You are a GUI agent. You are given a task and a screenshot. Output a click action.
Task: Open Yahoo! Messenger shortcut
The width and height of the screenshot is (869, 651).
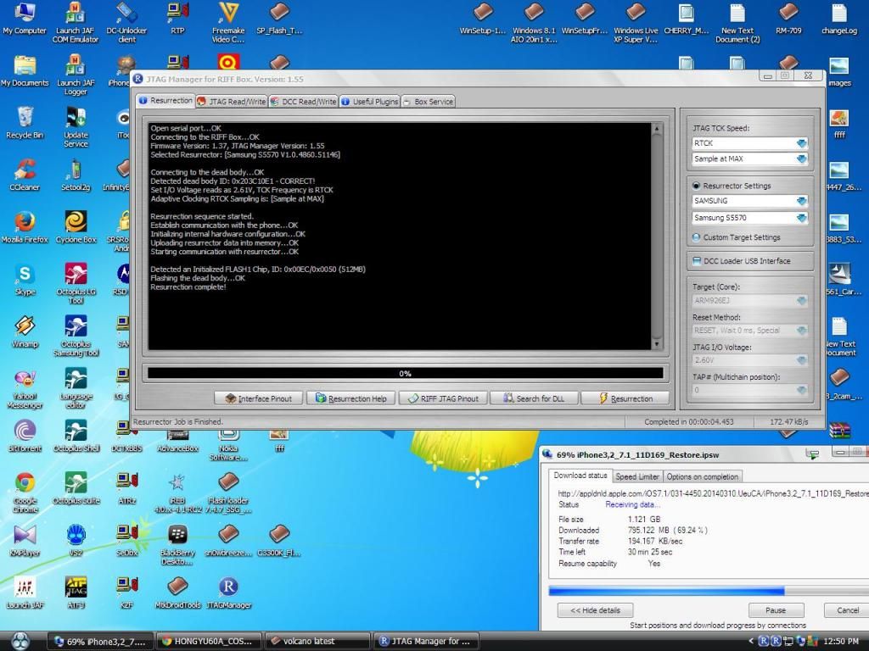coord(25,387)
